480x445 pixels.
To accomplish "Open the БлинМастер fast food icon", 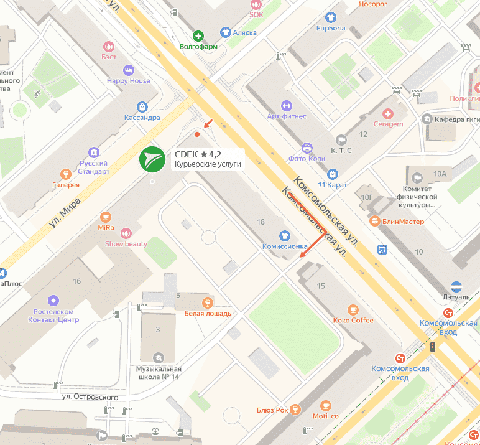I will point(375,221).
